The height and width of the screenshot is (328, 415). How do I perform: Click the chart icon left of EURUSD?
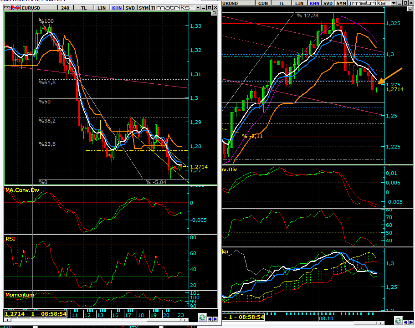coord(8,8)
